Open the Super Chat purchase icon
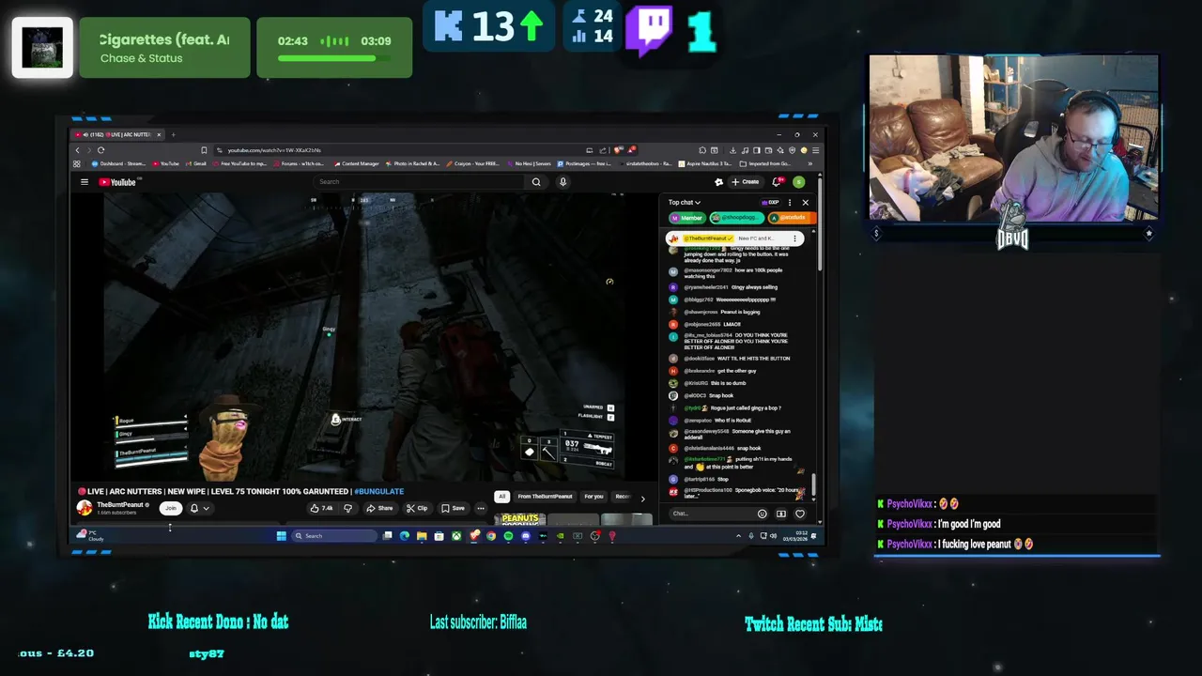1202x676 pixels. pyautogui.click(x=781, y=514)
